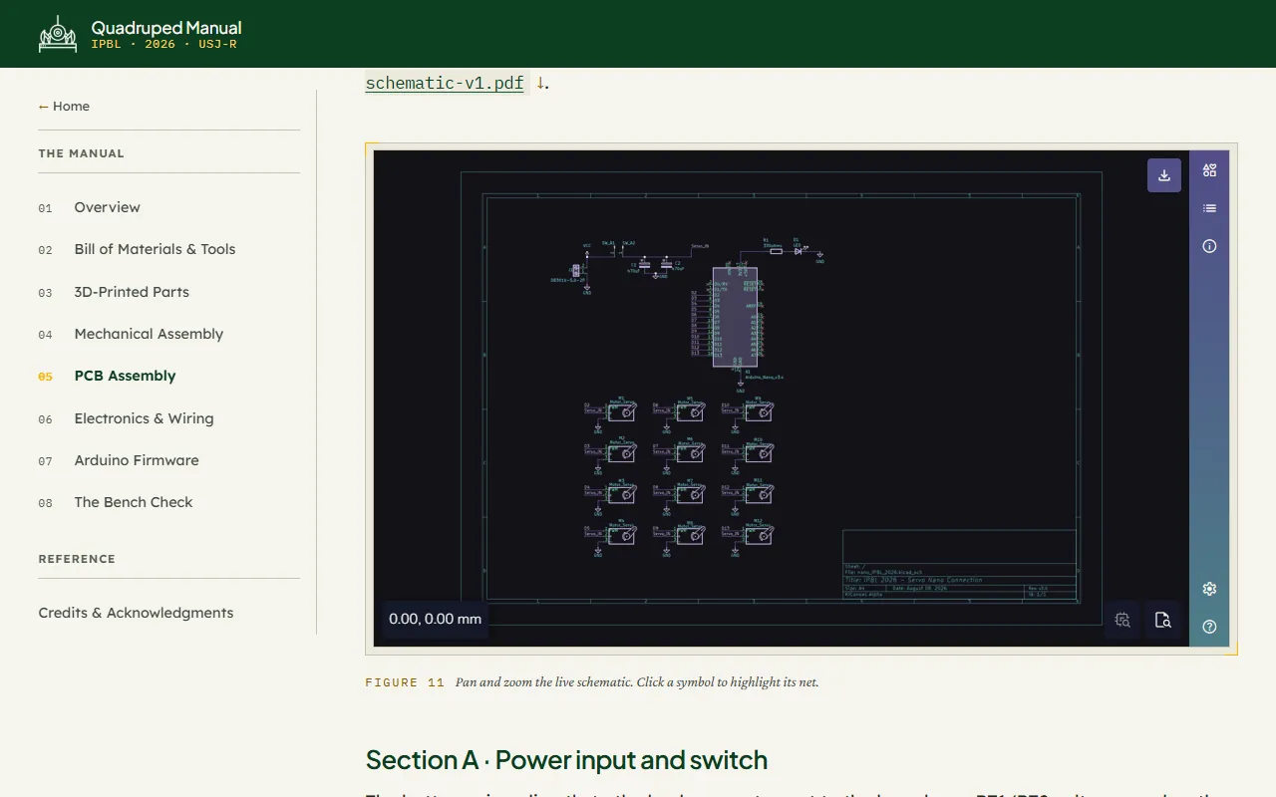Screen dimensions: 1276x797
Task: Select resistor R1 symbol in schematic
Action: pos(776,252)
